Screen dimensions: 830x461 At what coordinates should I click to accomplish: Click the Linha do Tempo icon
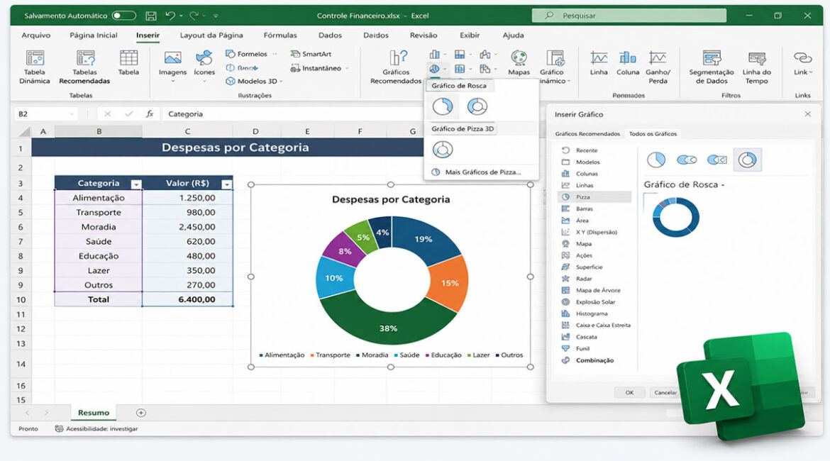pos(757,57)
